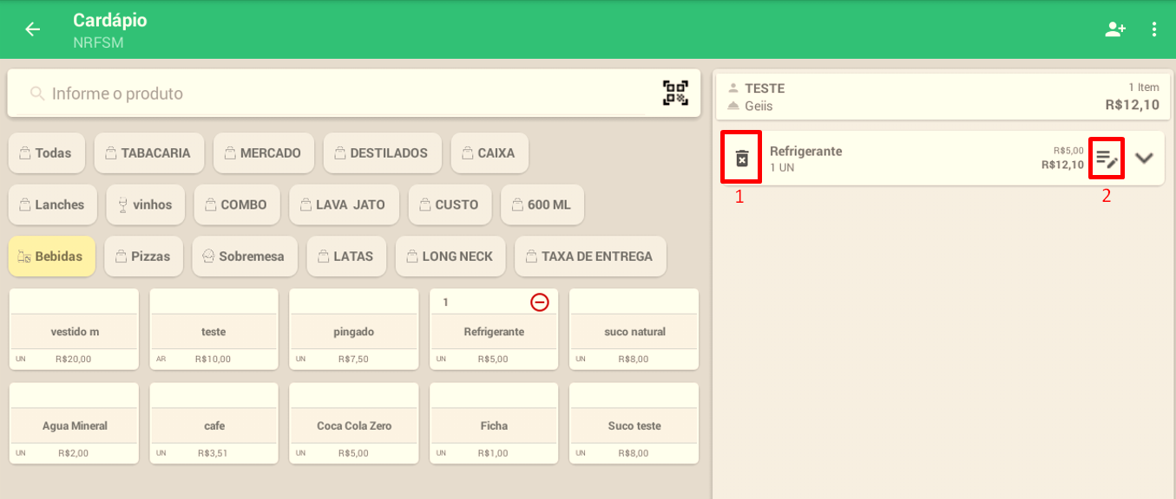
Task: Add a customer with the person-plus icon
Action: pyautogui.click(x=1114, y=29)
